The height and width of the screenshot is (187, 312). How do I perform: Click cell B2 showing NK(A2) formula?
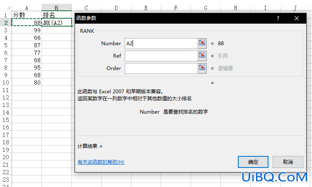(56, 22)
